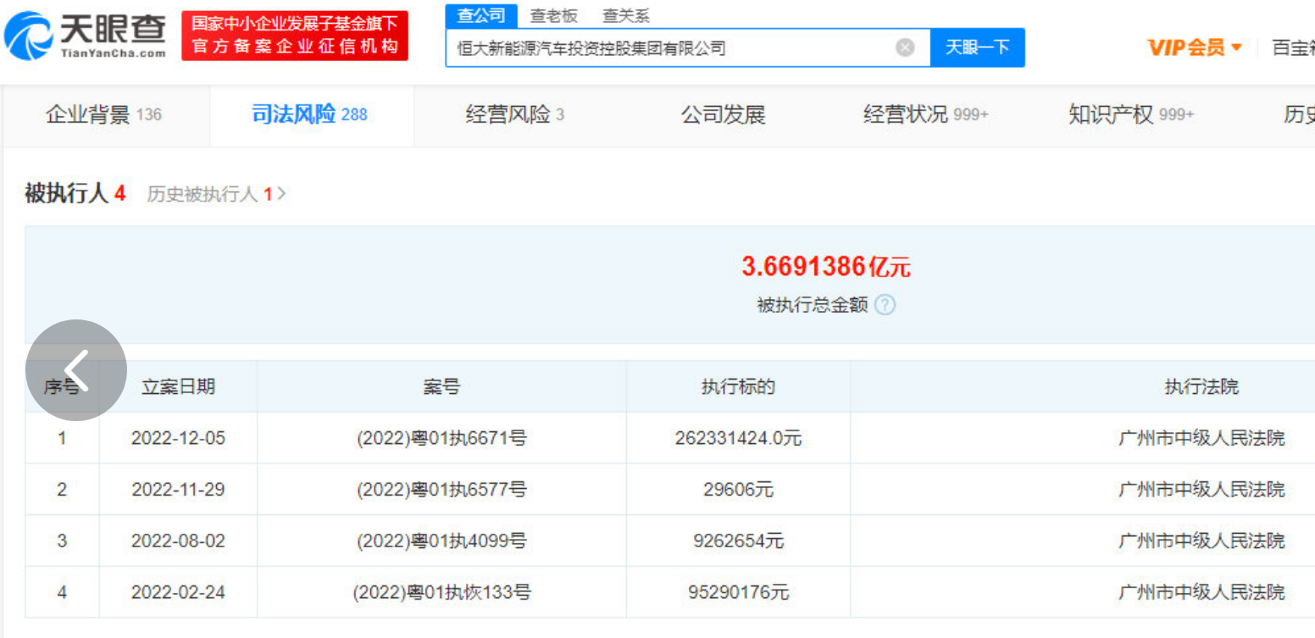Open the 企业背景 section tab
This screenshot has width=1315, height=638.
[x=103, y=114]
